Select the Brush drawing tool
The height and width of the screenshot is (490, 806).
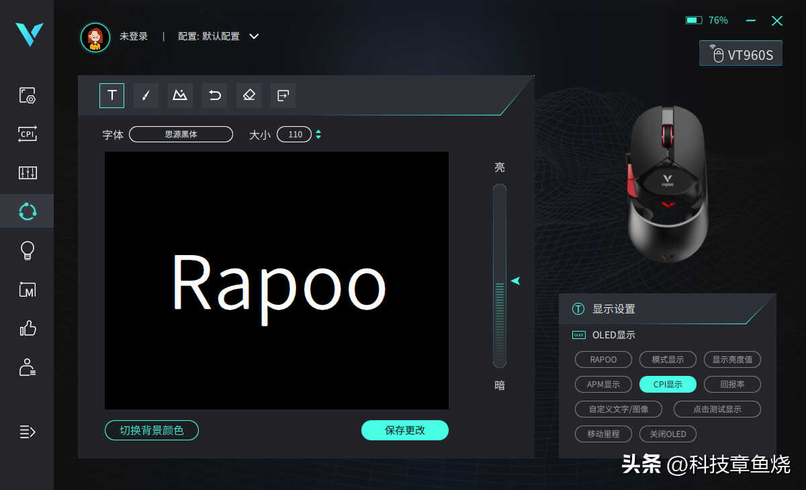coord(146,95)
